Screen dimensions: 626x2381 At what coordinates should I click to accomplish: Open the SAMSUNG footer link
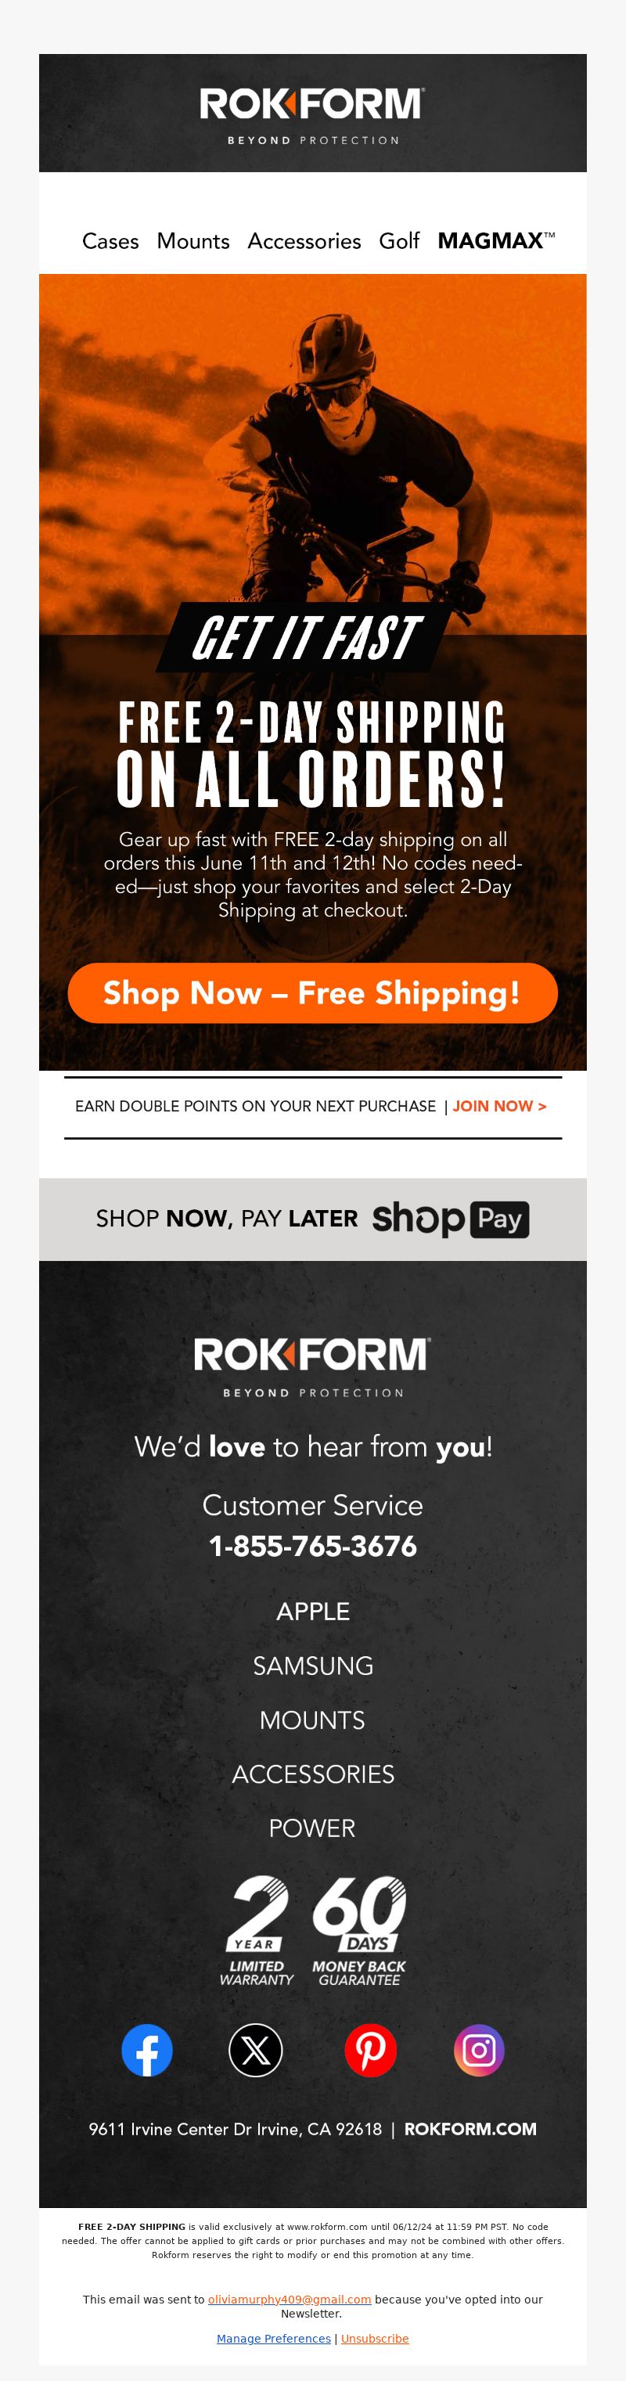coord(312,1666)
